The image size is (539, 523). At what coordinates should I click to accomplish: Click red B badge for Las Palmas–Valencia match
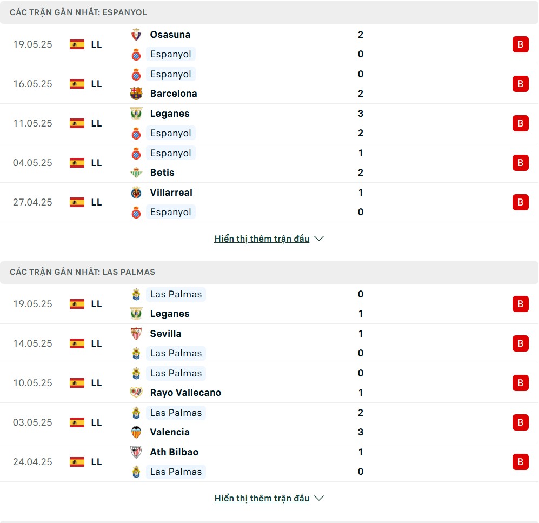pyautogui.click(x=520, y=422)
